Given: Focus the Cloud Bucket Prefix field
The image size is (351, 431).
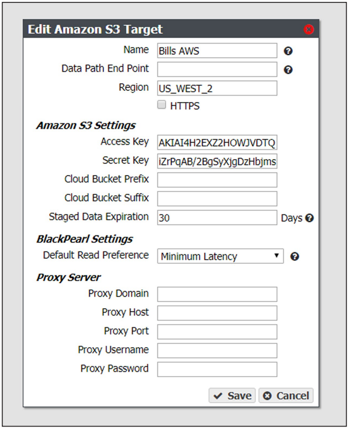Looking at the screenshot, I should [x=217, y=180].
